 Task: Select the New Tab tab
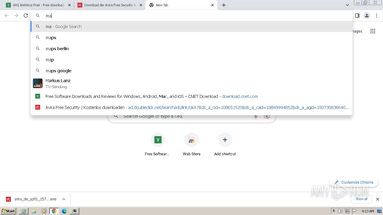pos(181,5)
